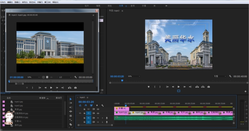This screenshot has width=249, height=131.
Task: Toggle V2 track lock
Action: [x=84, y=109]
